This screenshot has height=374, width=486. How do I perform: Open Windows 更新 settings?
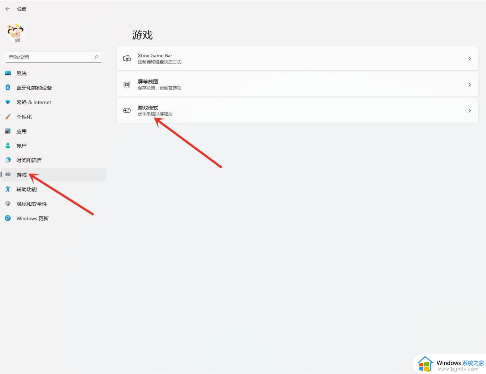pos(54,218)
